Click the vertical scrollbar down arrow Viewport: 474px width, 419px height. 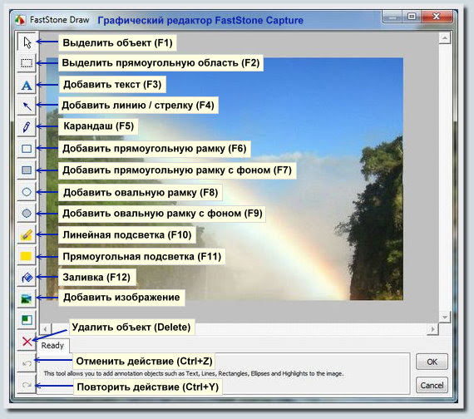coord(445,317)
